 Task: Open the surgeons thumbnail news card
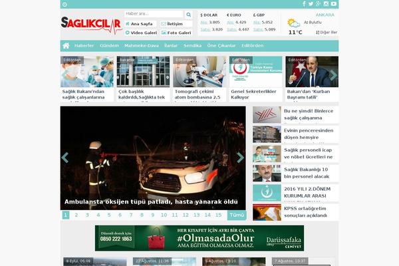[87, 72]
